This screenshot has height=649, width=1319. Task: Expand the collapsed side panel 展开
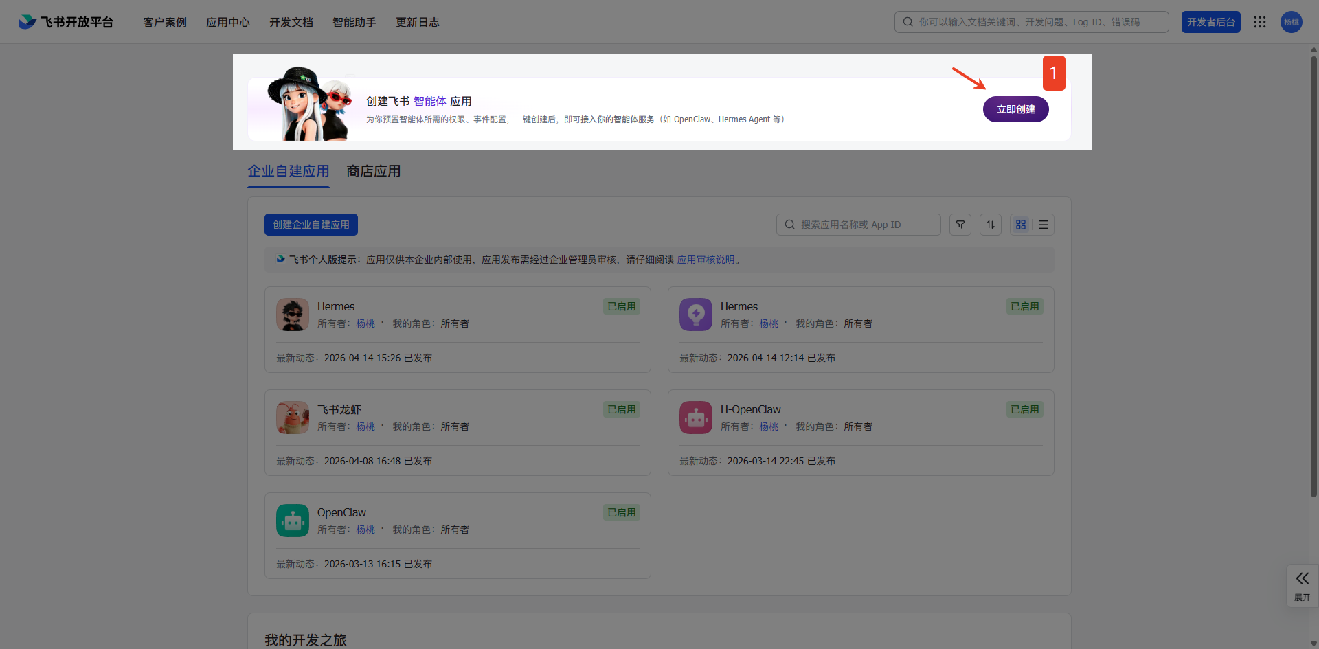pyautogui.click(x=1303, y=586)
